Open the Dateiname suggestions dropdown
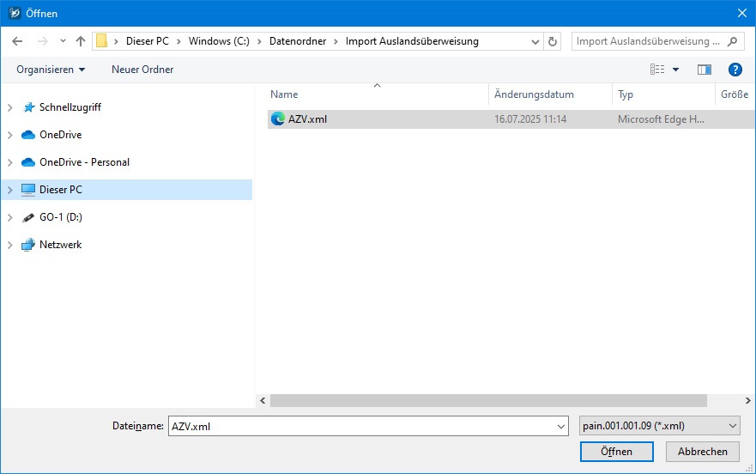This screenshot has height=474, width=756. [561, 426]
